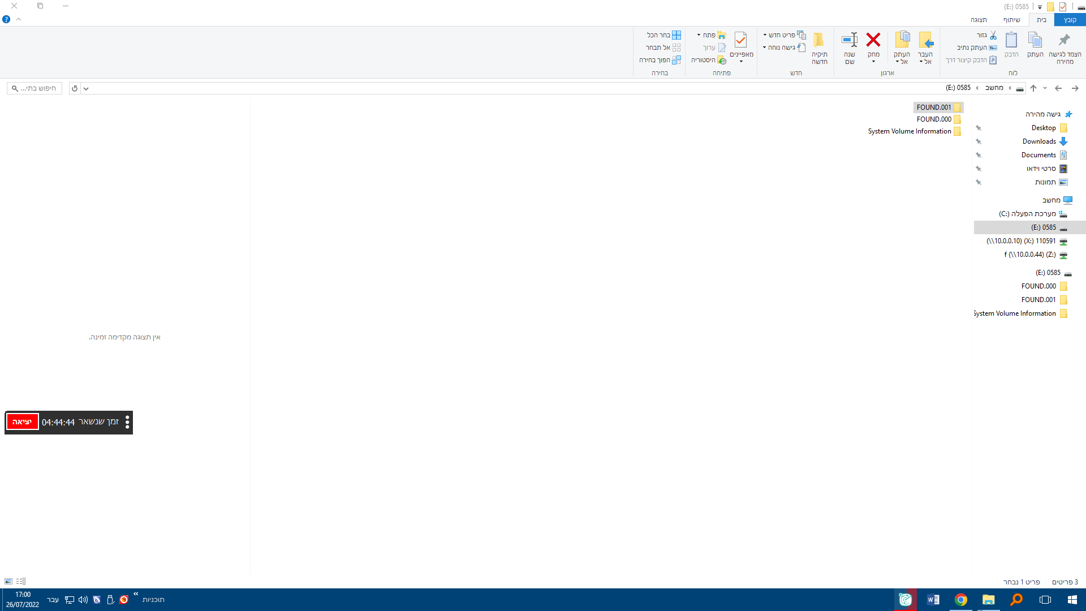Screen dimensions: 1086x611
Task: Click the scissors Cut icon
Action: point(993,35)
